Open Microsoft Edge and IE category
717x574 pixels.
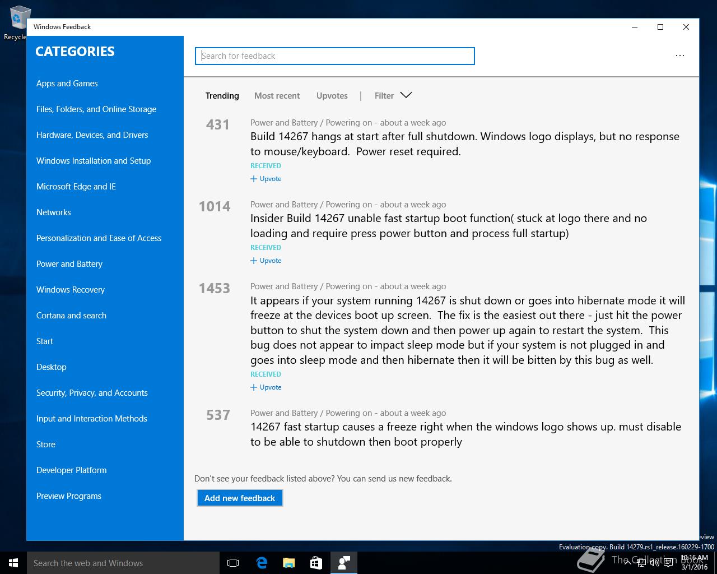(76, 187)
